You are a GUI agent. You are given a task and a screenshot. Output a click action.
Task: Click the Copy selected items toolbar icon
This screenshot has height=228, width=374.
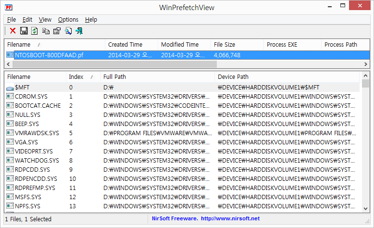46,31
